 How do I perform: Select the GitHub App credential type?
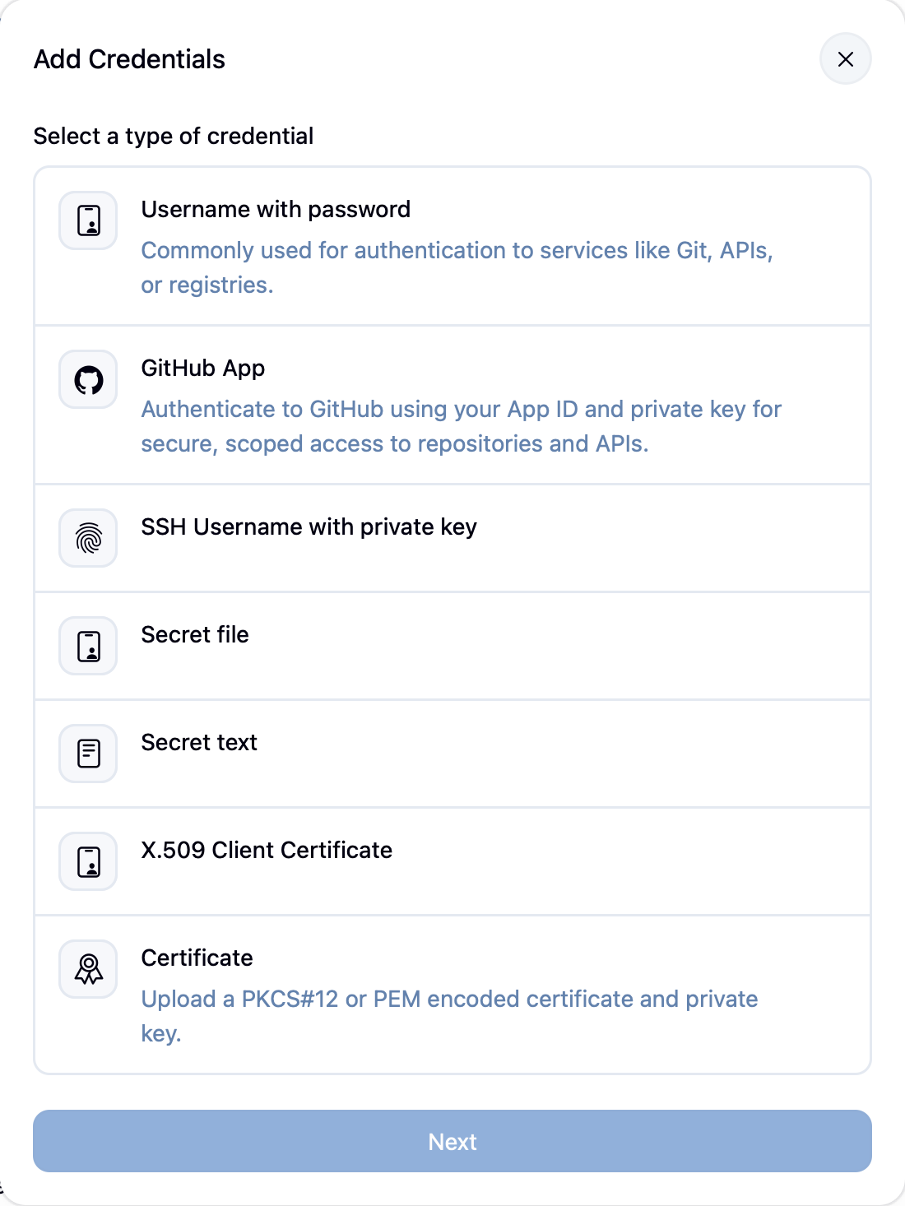click(x=452, y=405)
